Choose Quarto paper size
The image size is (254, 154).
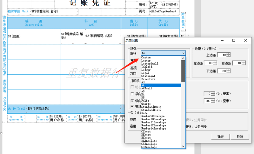point(161,104)
